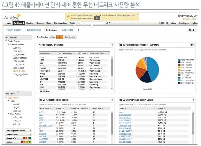Open the Unconfigured Devices status row
The width and height of the screenshot is (201, 146).
coord(18,130)
